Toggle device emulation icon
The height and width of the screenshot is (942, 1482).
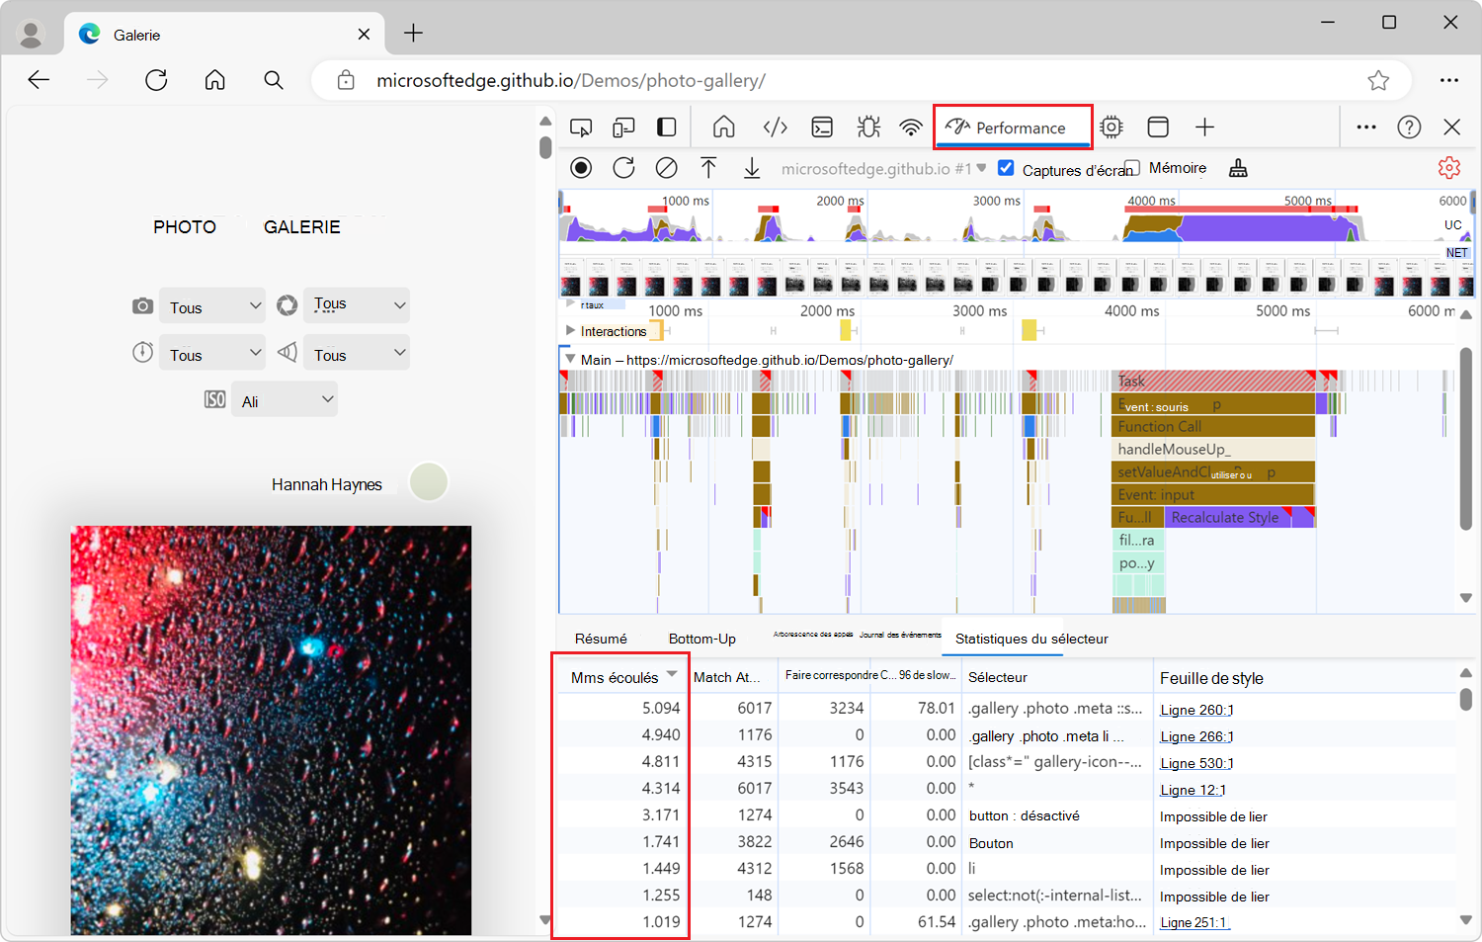pyautogui.click(x=623, y=128)
